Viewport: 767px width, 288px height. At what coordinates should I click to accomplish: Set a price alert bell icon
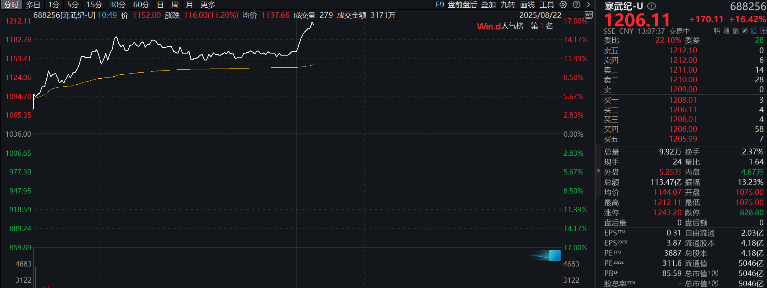754,31
